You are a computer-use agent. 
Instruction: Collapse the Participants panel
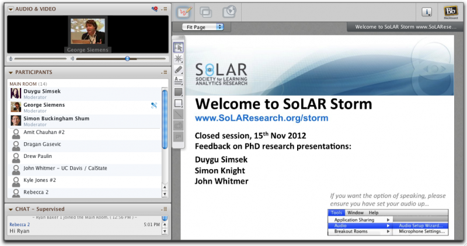11,72
